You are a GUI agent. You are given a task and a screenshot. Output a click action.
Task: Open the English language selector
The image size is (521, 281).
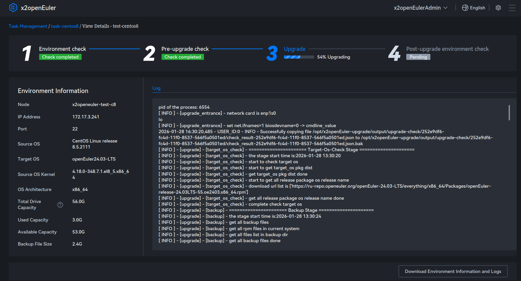pyautogui.click(x=477, y=8)
